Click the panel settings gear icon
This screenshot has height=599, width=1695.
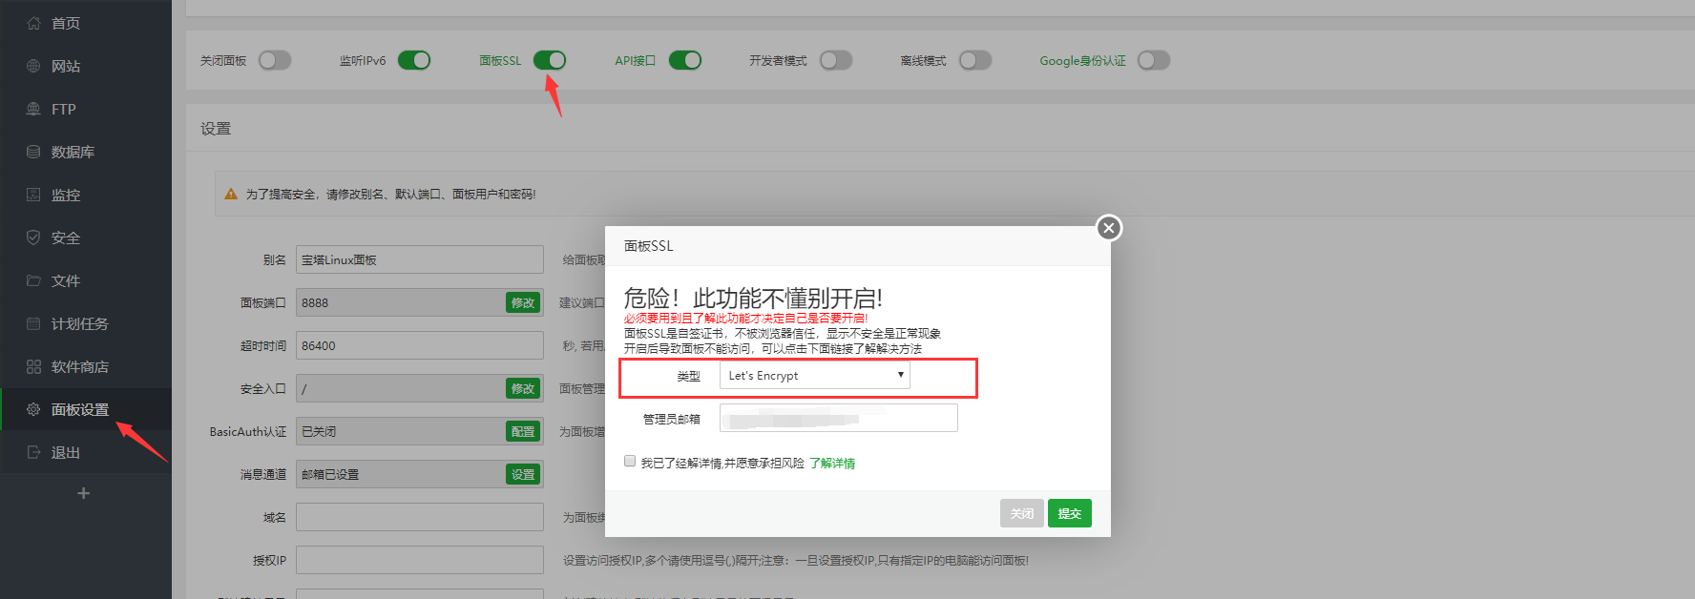(33, 409)
